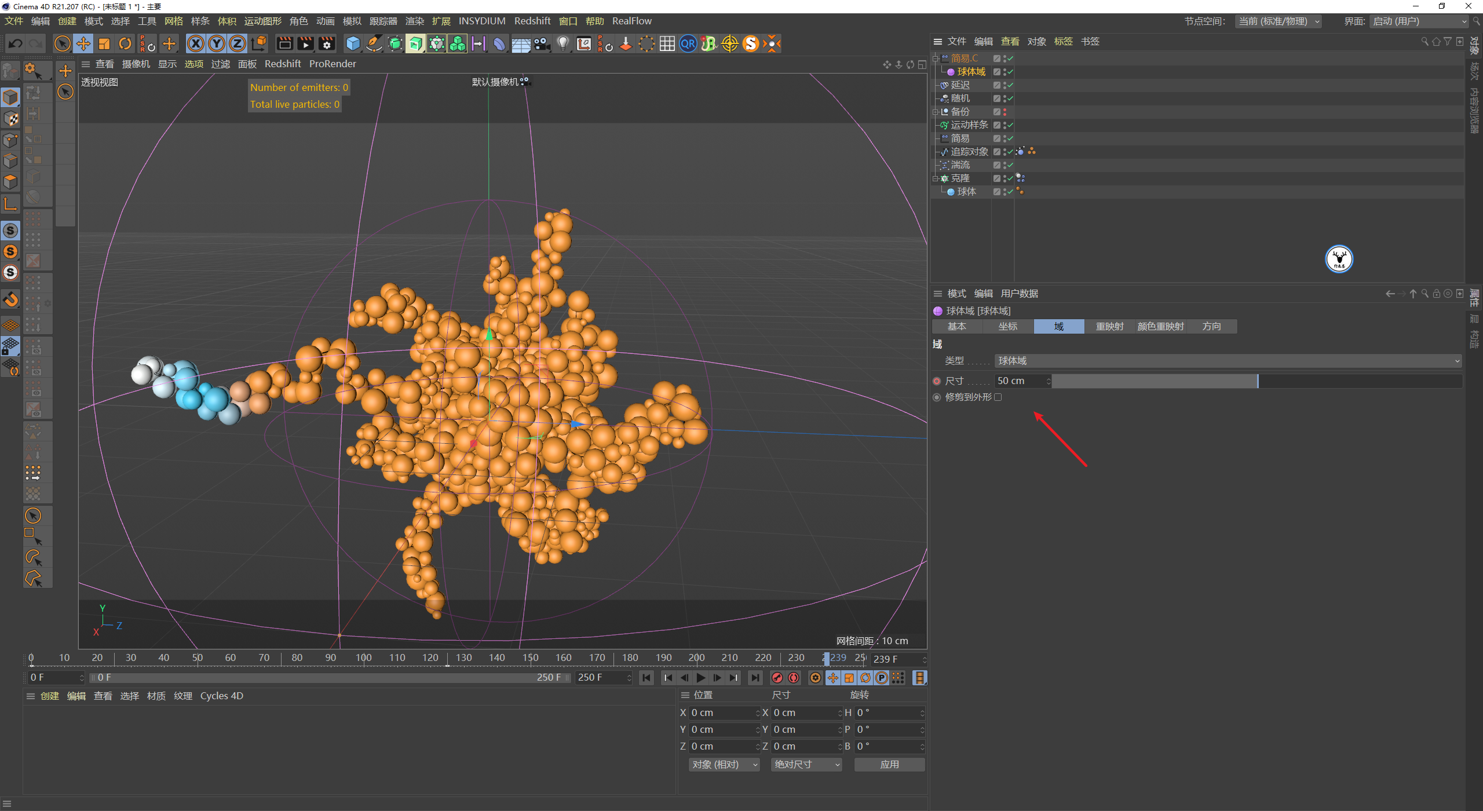Open the Light bulb object icon
Image resolution: width=1483 pixels, height=811 pixels.
point(563,43)
